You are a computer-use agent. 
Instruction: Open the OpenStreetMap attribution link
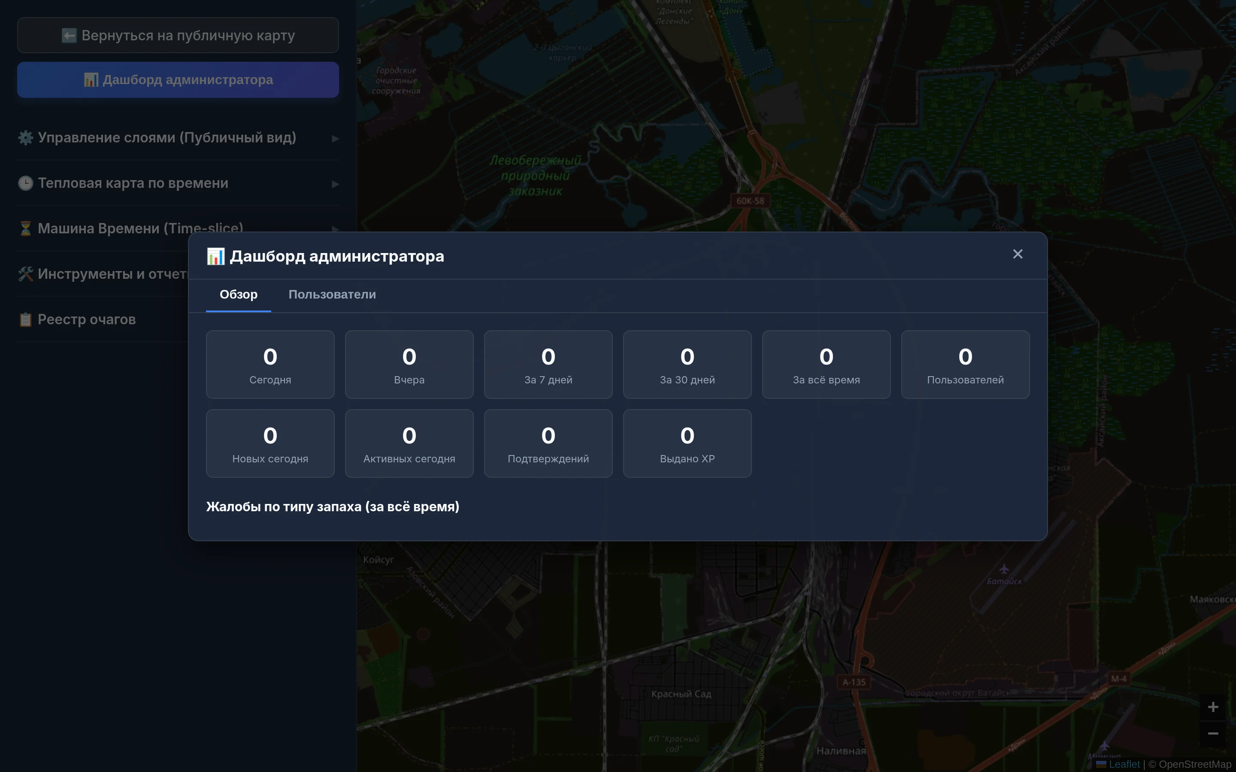[x=1195, y=764]
